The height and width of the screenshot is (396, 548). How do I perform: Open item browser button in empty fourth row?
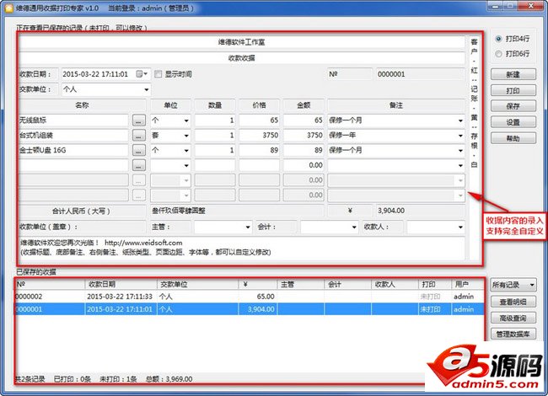coord(139,165)
